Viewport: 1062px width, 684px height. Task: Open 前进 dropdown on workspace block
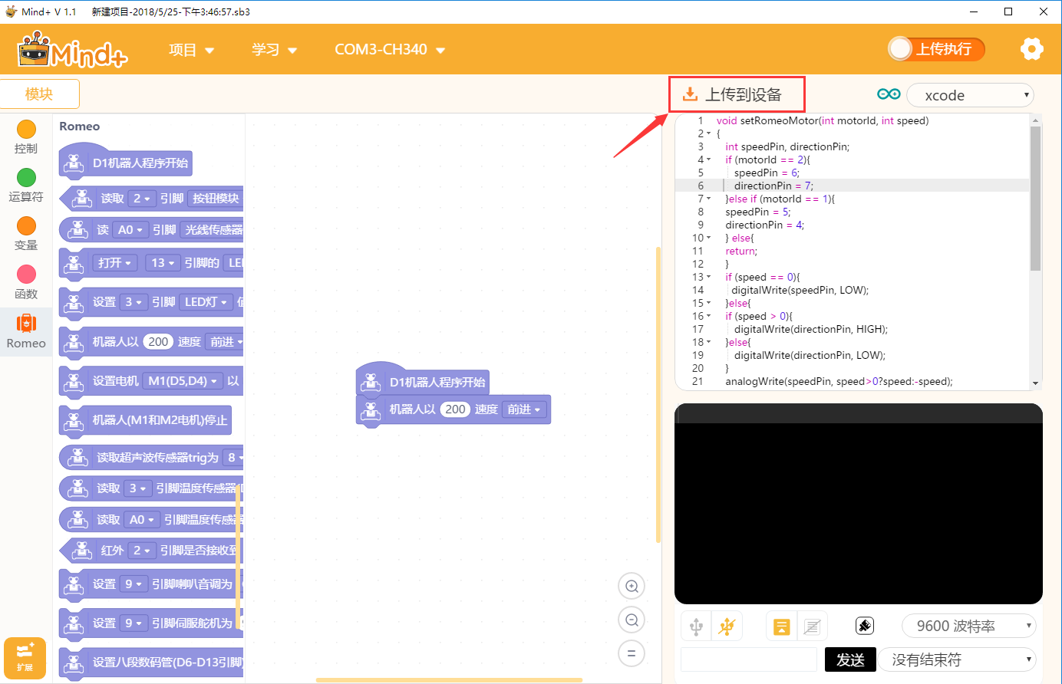[x=523, y=409]
